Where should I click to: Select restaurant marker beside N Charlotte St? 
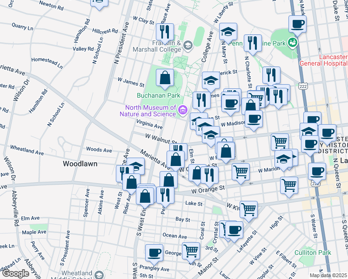[253, 43]
